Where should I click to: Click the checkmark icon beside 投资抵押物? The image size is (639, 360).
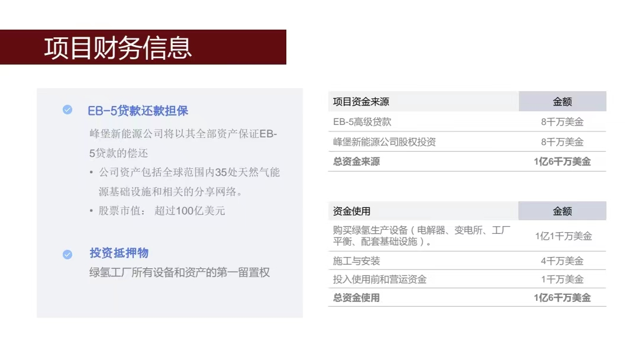[67, 254]
